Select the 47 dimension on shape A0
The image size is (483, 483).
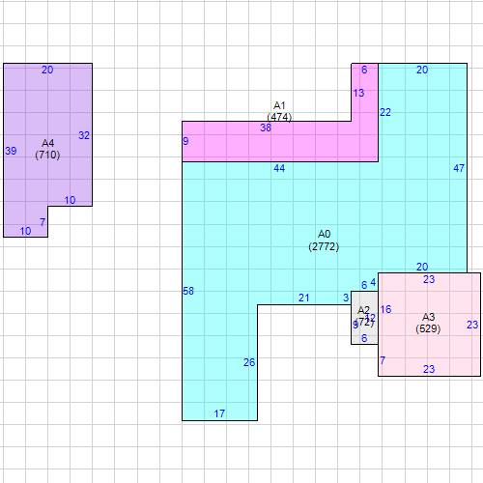[x=459, y=168]
